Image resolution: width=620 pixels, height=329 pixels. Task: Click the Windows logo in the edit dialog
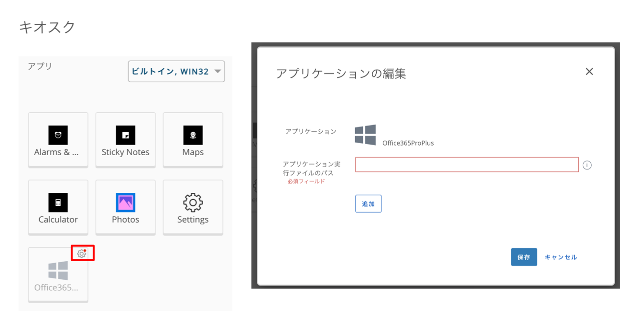(365, 135)
